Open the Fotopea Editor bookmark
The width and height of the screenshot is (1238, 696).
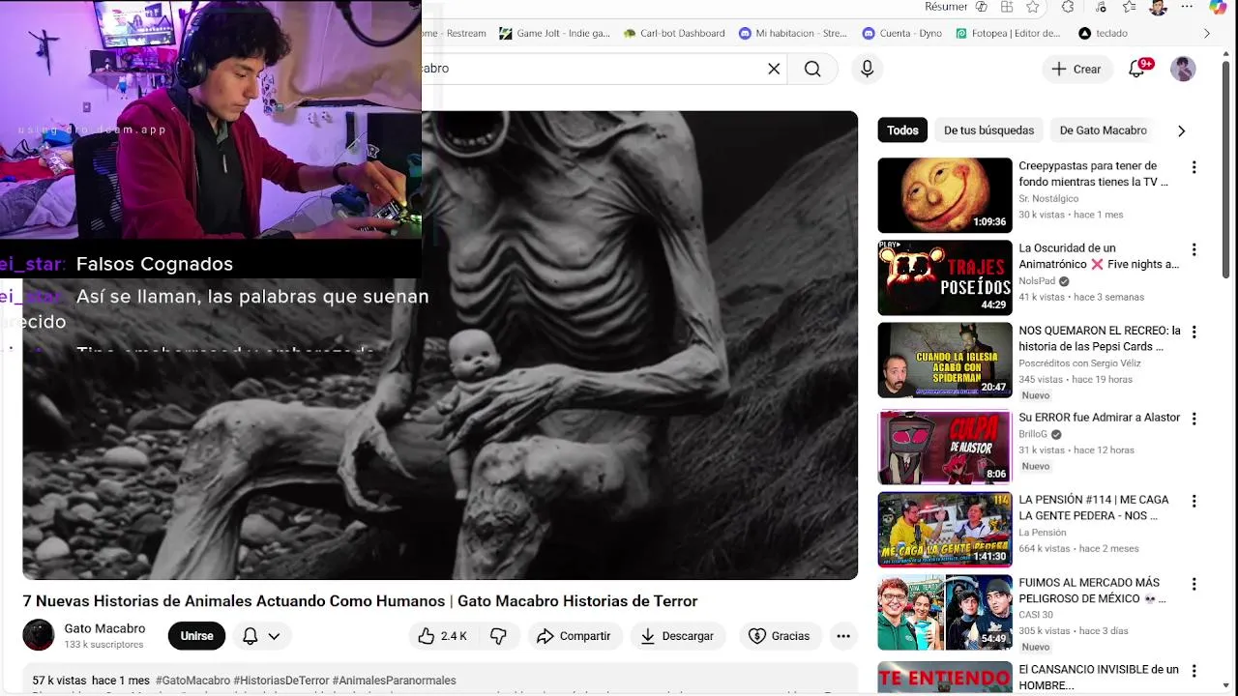point(1008,33)
